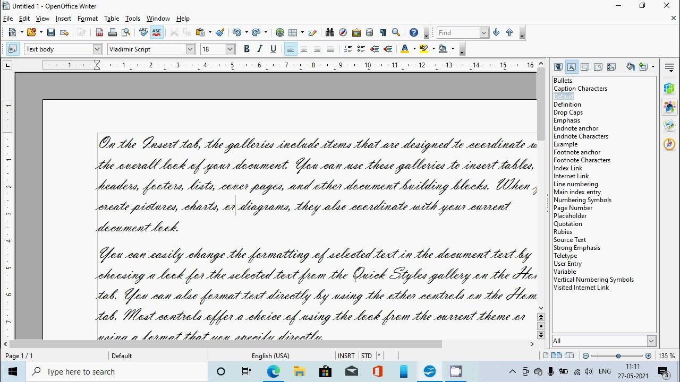
Task: Open Data Sources
Action: (x=370, y=32)
